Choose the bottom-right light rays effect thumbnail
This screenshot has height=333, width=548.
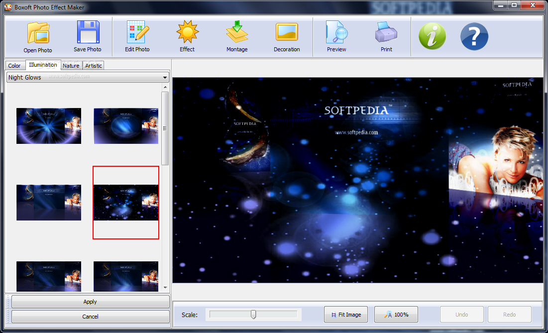point(126,276)
